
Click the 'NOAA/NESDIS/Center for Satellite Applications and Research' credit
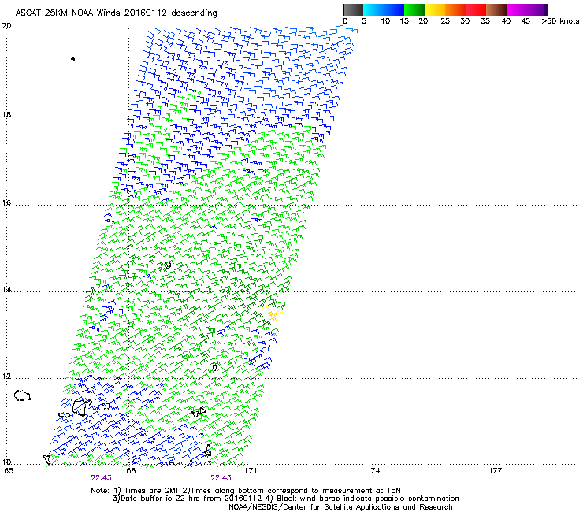click(x=340, y=507)
